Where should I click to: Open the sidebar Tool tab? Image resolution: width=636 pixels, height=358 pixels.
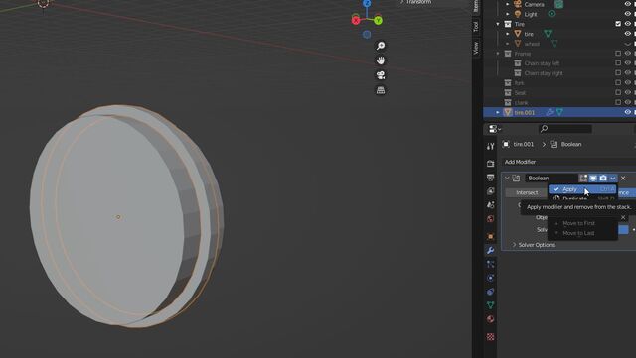tap(476, 27)
